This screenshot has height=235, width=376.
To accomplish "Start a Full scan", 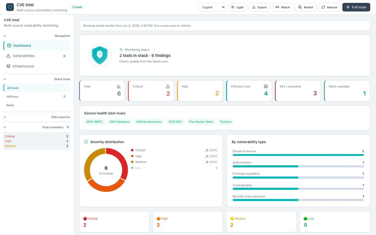I will [356, 7].
